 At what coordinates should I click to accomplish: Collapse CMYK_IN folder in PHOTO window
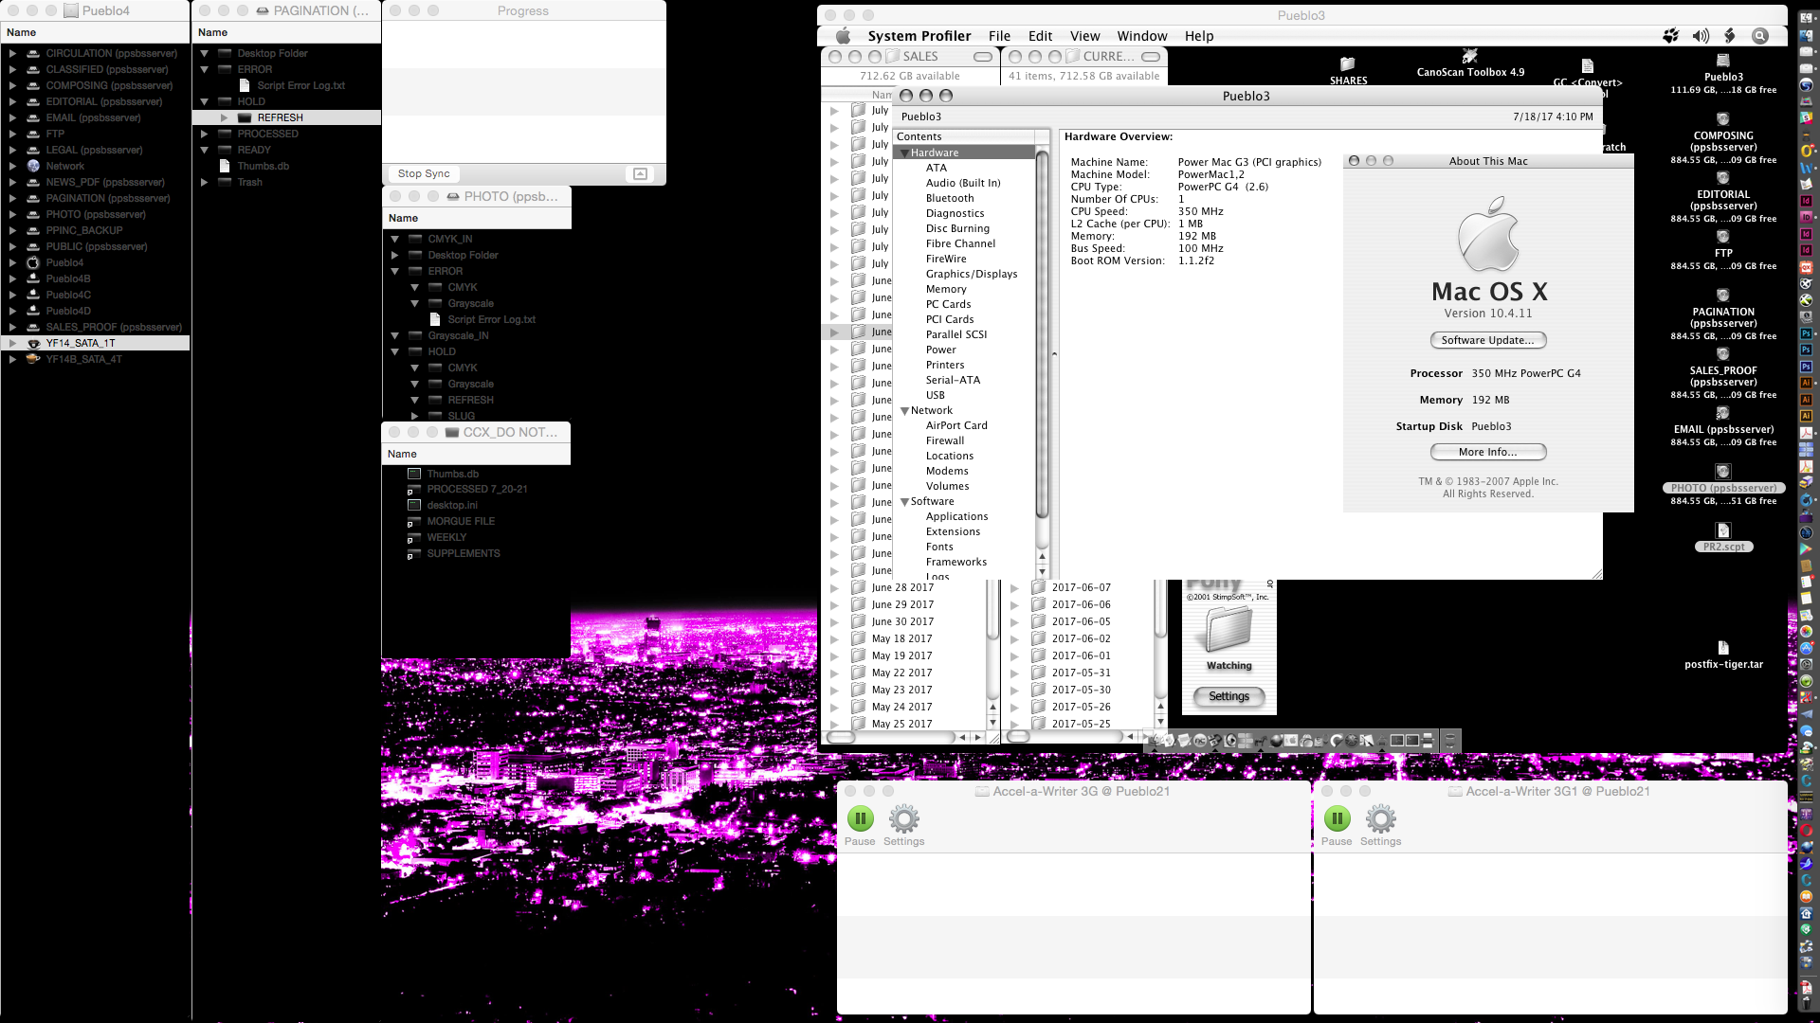pyautogui.click(x=394, y=240)
